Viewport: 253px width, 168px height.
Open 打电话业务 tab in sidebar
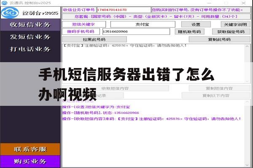point(30,49)
